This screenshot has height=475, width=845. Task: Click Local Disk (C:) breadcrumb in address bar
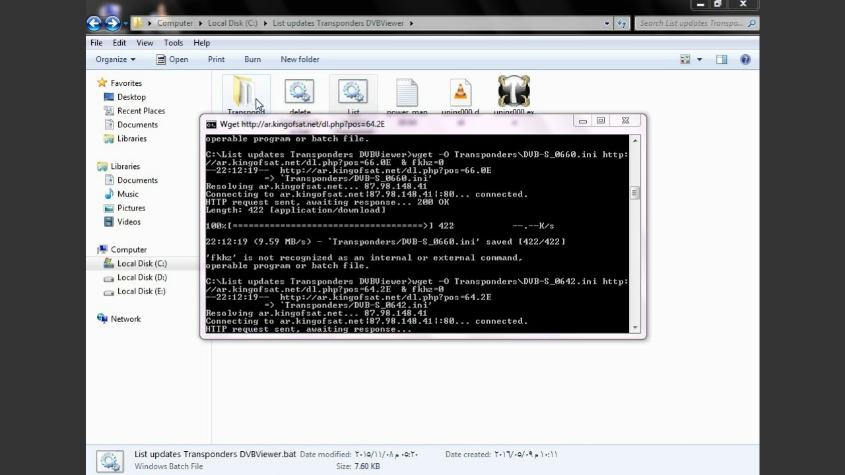point(232,23)
